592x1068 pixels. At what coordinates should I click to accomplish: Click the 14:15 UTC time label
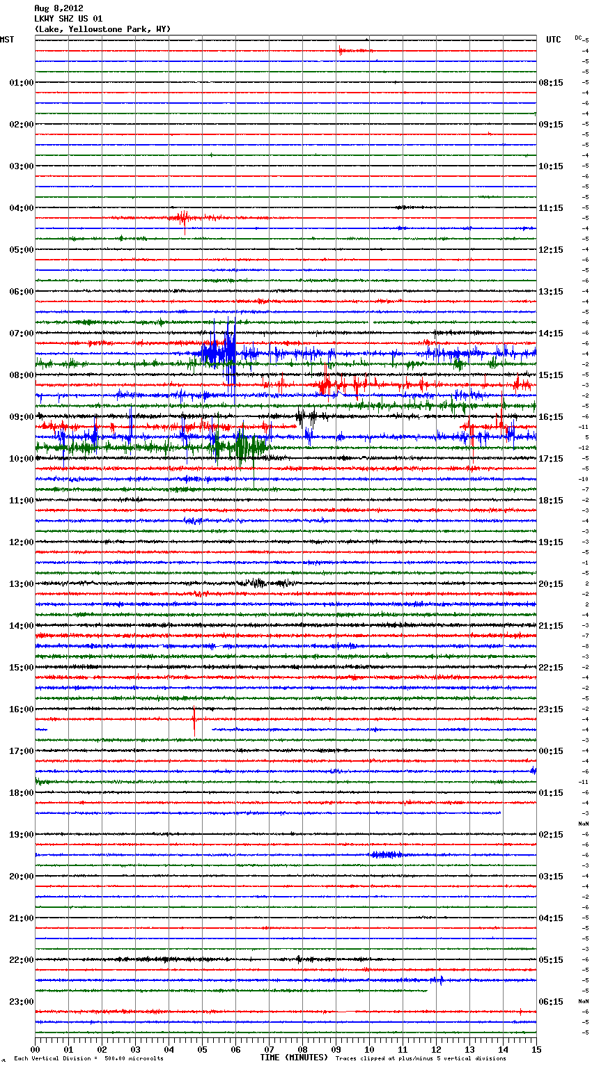tap(551, 333)
